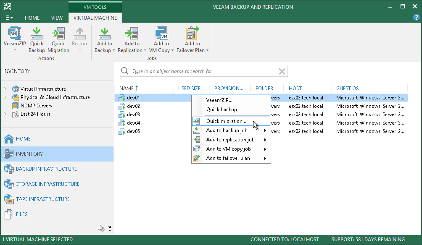Screen dimensions: 422x245
Task: Click the dev04 VM icon
Action: pyautogui.click(x=122, y=123)
